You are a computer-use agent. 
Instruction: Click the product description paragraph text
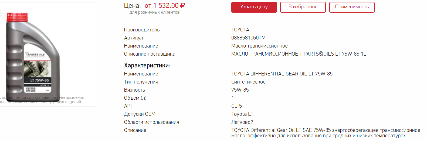[326, 133]
